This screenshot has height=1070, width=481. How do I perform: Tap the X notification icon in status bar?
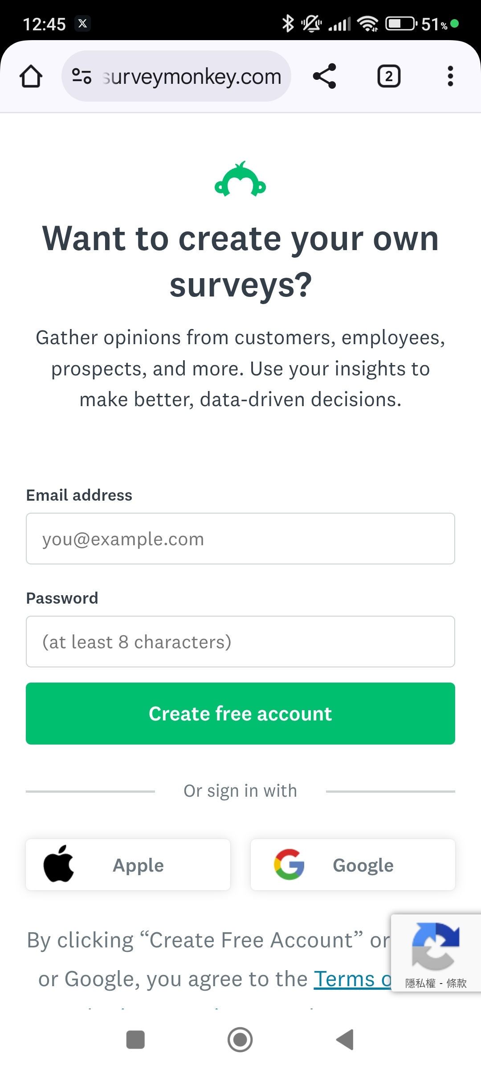(82, 24)
